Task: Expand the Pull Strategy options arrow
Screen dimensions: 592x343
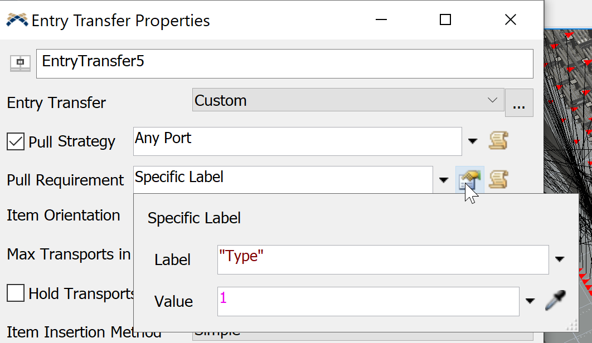Action: point(472,141)
